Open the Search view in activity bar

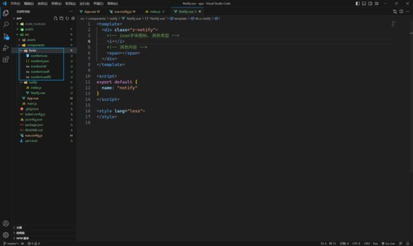[x=6, y=25]
